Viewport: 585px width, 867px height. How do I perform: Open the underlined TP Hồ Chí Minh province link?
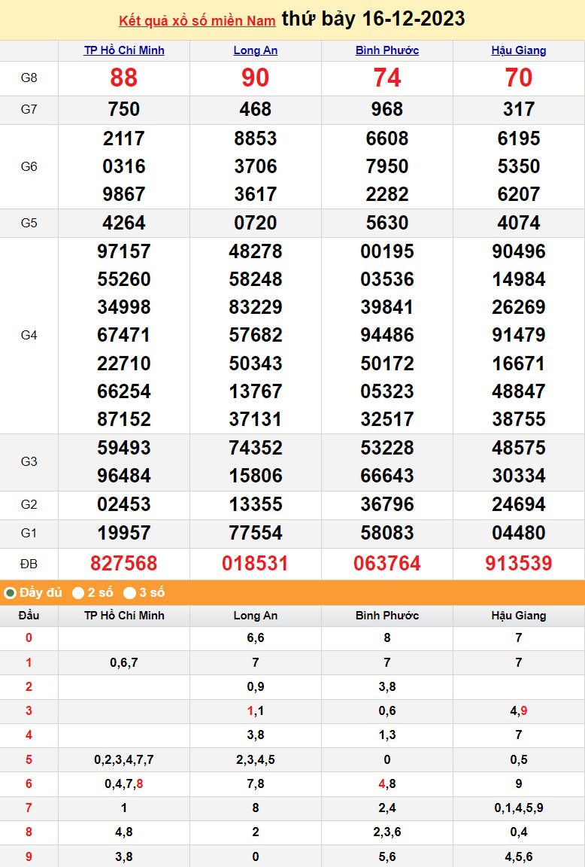pos(124,50)
